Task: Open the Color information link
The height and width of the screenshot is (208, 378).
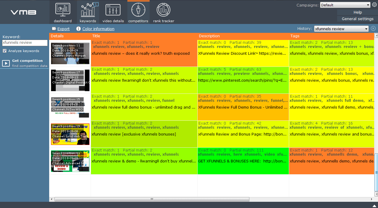Action: point(98,29)
